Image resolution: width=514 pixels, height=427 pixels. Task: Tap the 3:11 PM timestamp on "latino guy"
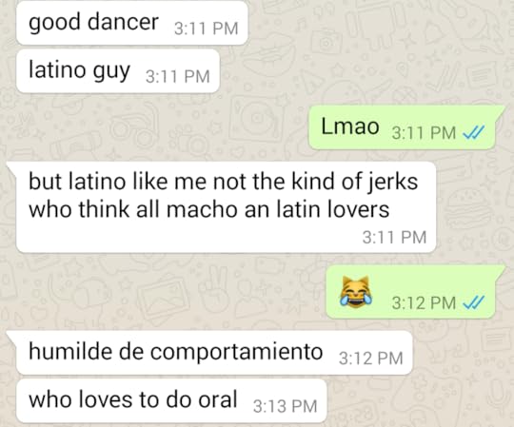(177, 77)
